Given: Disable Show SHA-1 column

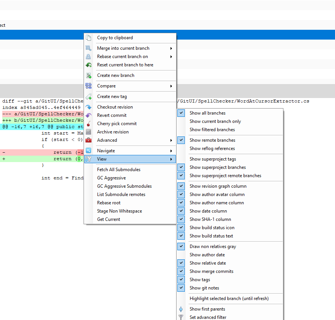Looking at the screenshot, I should pyautogui.click(x=181, y=219).
